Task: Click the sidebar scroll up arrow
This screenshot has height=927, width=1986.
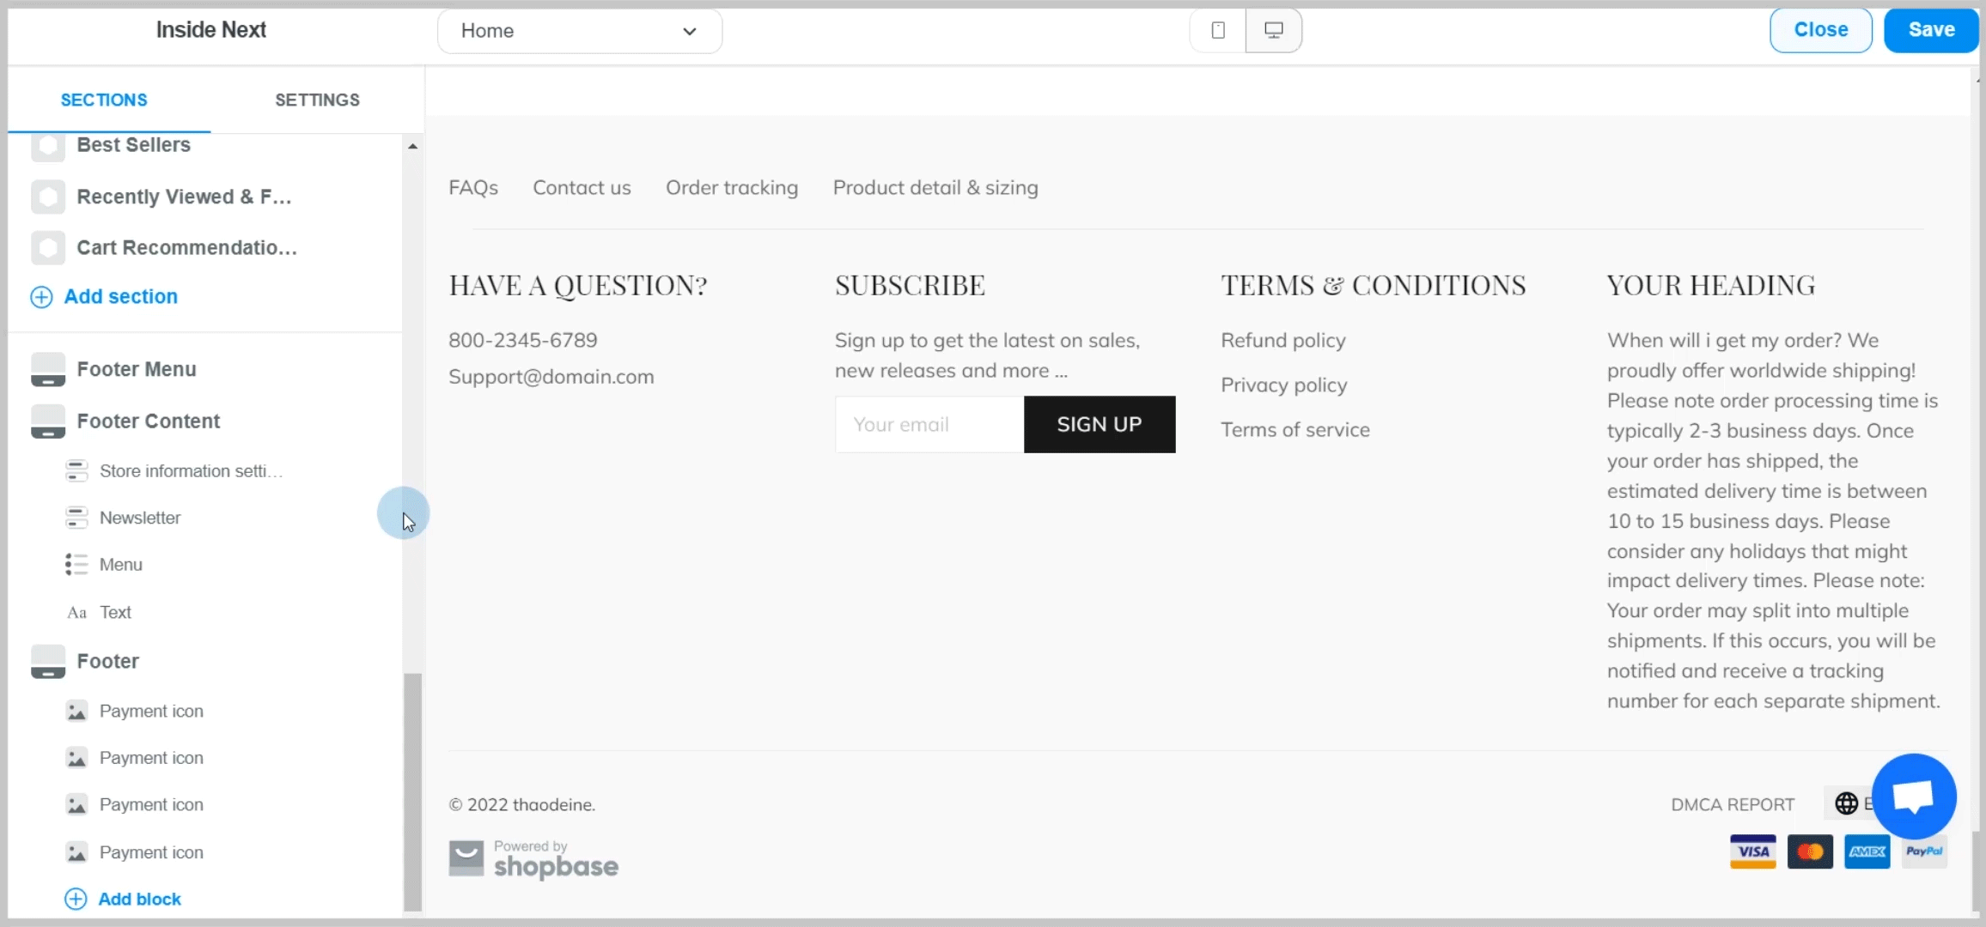Action: click(x=412, y=146)
